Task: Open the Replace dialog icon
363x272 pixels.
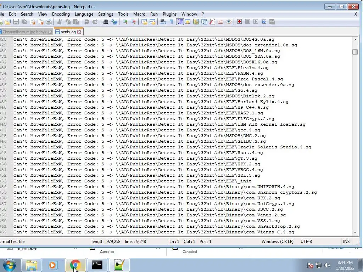Action: coord(114,22)
